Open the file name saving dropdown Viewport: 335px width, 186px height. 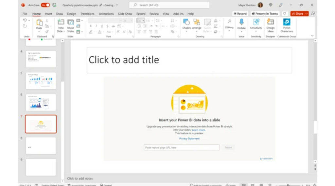click(x=117, y=5)
